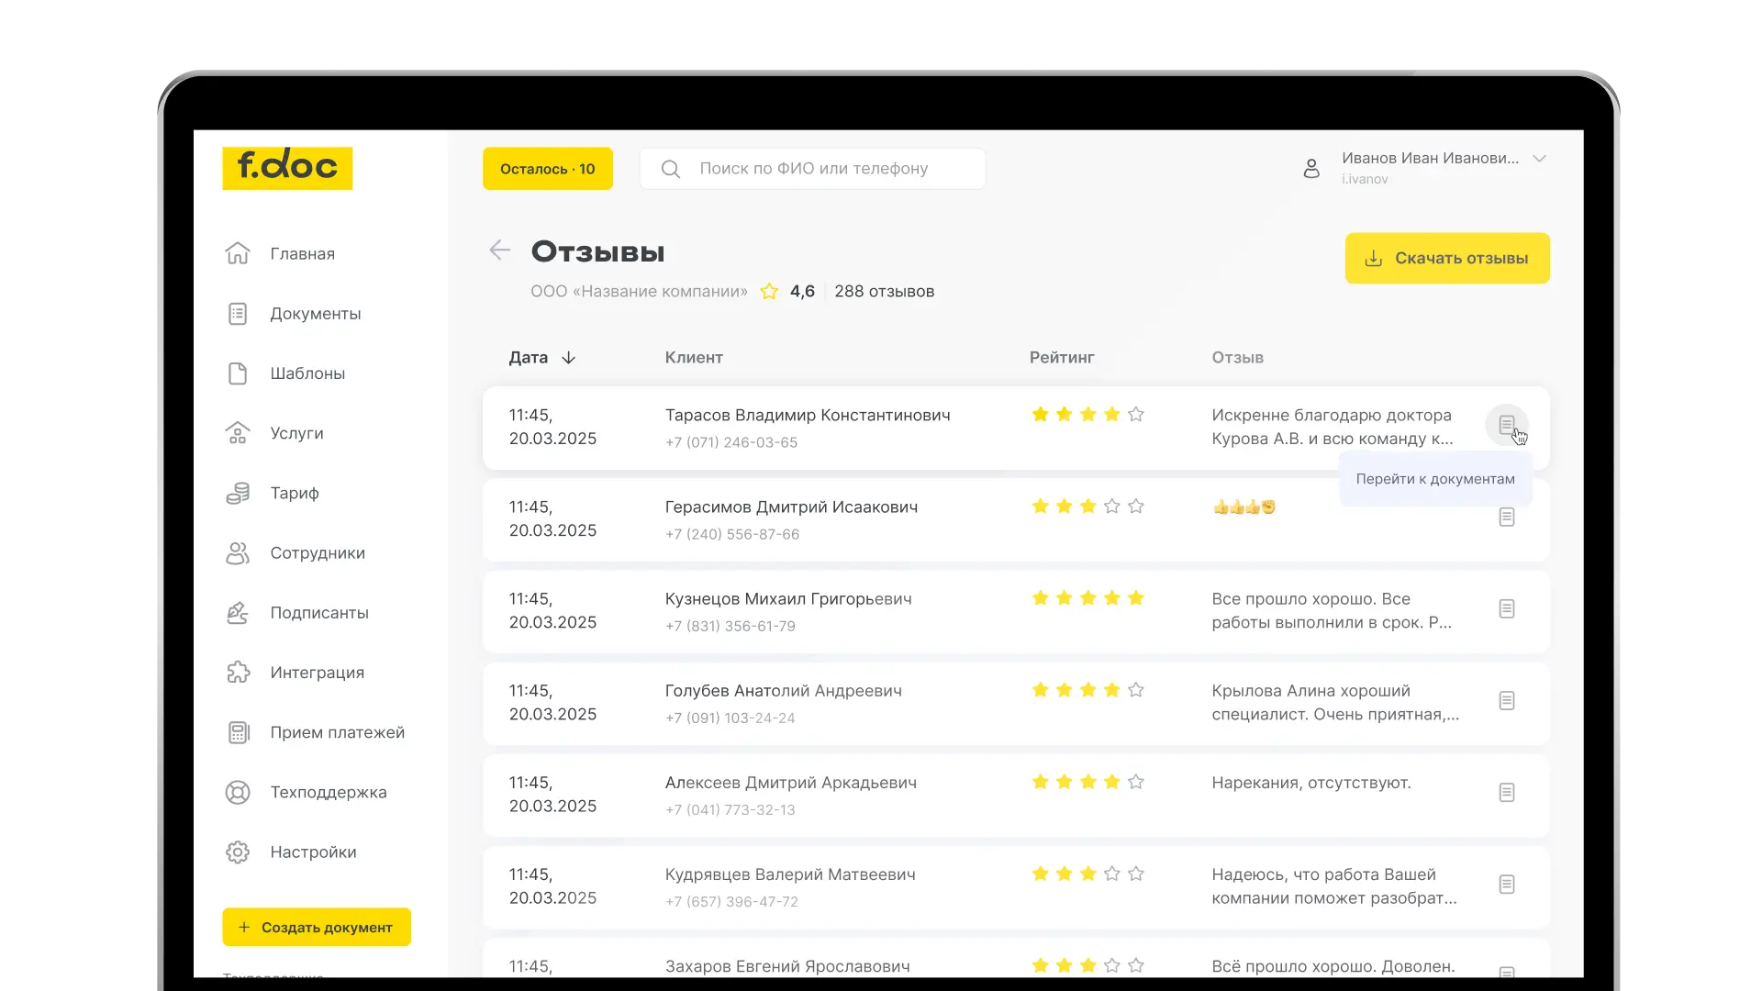Click the user profile avatar icon
Viewport: 1762px width, 991px height.
[x=1311, y=168]
